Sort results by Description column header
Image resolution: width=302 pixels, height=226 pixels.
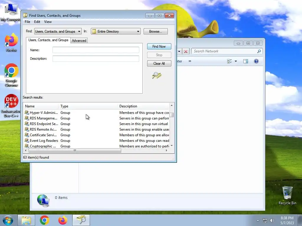[x=143, y=106]
